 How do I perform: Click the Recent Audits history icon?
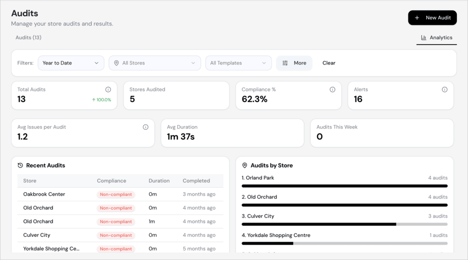pyautogui.click(x=20, y=165)
